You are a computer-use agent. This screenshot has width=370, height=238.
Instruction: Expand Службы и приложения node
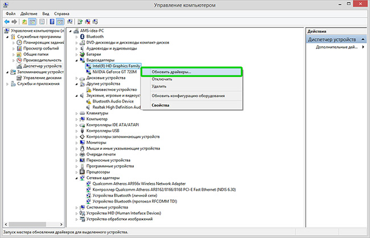pos(7,84)
